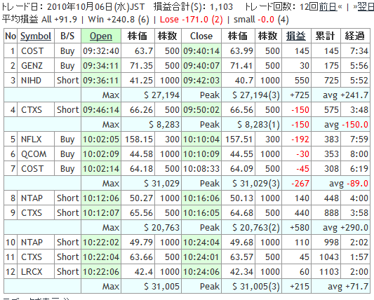Image resolution: width=374 pixels, height=300 pixels.
Task: Click the Close column header
Action: 201,36
